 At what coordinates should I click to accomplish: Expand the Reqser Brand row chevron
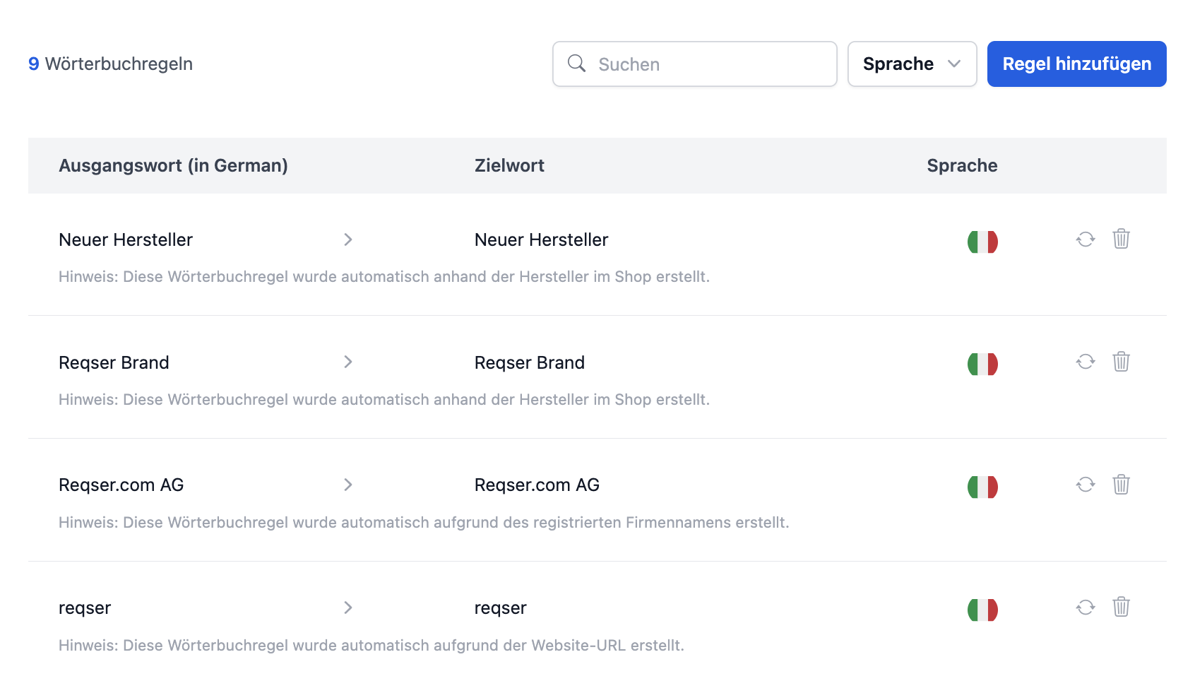pos(348,362)
